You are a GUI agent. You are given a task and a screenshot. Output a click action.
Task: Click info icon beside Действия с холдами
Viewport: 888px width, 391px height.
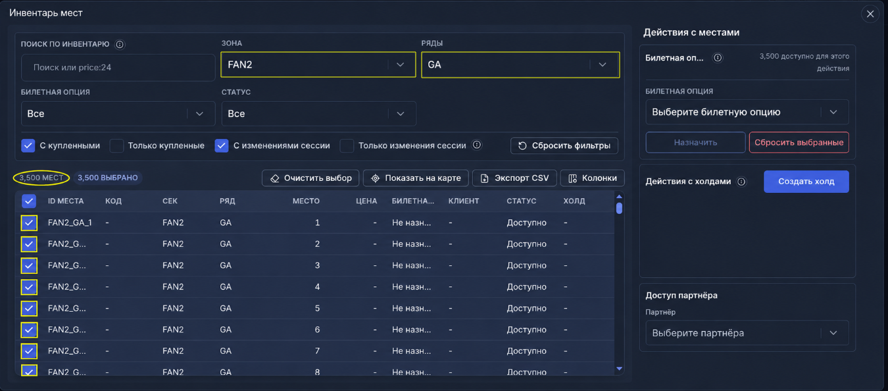click(x=741, y=182)
